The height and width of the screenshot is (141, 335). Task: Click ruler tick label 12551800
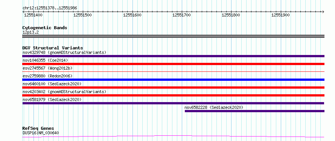point(231,15)
